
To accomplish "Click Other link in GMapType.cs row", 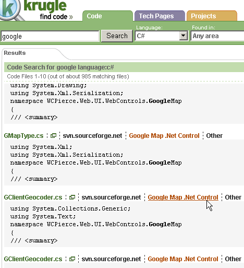I will (x=214, y=136).
